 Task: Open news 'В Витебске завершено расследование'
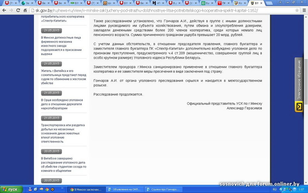click(x=64, y=164)
